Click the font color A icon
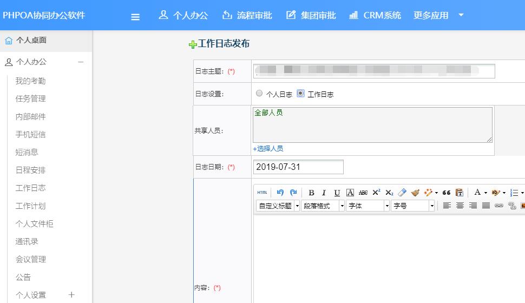Image resolution: width=525 pixels, height=303 pixels. 477,192
